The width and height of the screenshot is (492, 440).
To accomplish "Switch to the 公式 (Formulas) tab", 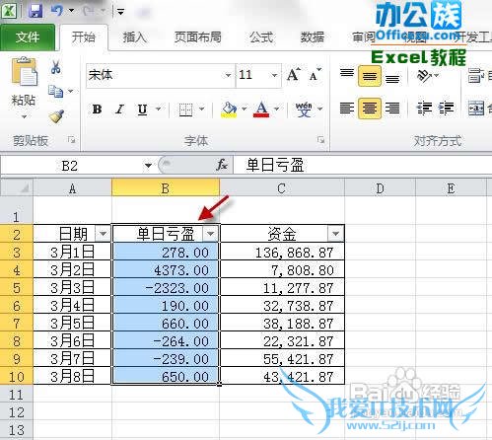I will (261, 37).
